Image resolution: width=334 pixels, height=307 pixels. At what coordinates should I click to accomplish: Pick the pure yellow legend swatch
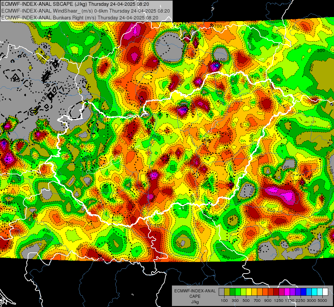(249, 292)
